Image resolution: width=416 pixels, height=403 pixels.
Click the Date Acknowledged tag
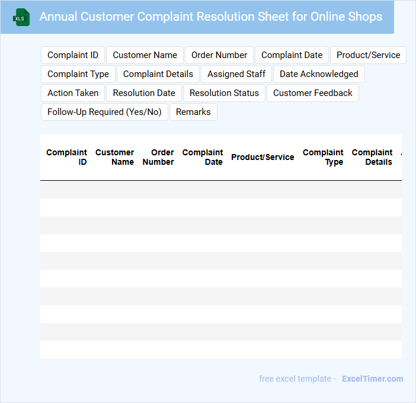click(x=319, y=74)
